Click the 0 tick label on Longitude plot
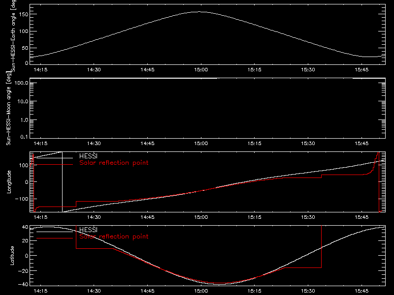Screen dimensions: 394x295 click(x=27, y=182)
